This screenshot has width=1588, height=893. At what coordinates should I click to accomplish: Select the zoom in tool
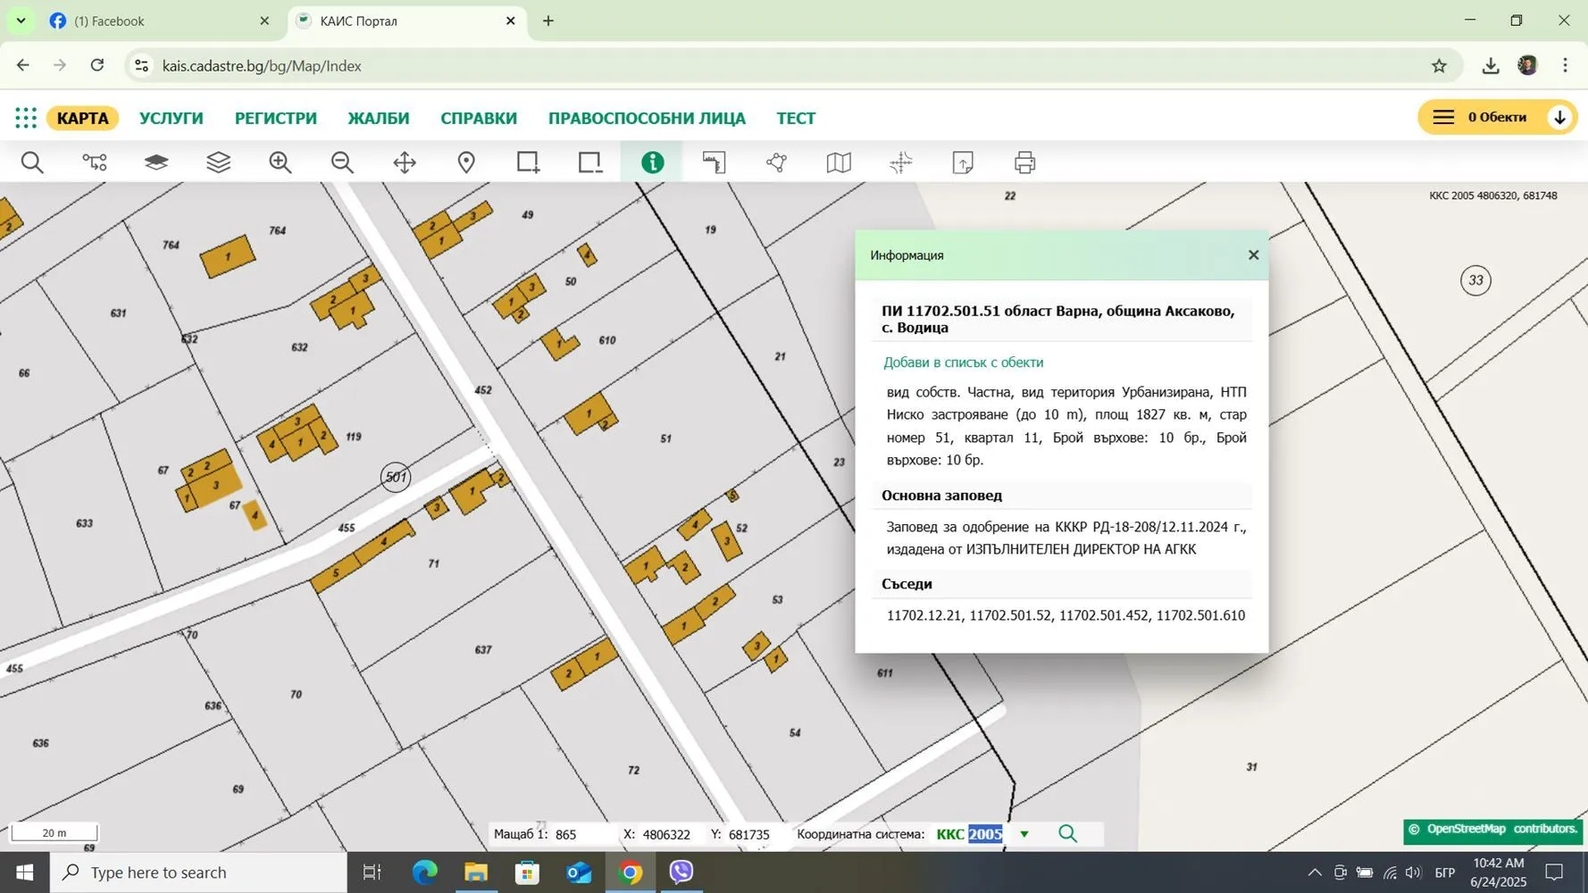tap(280, 163)
